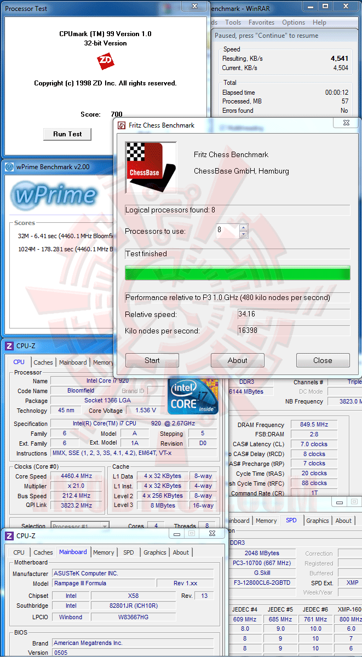Viewport: 362px width, 657px height.
Task: Click Close in Fritz Chess Benchmark
Action: pos(323,360)
